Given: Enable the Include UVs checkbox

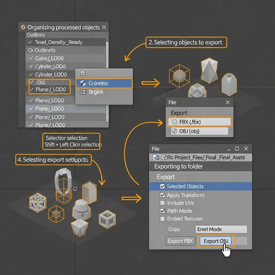Looking at the screenshot, I should pyautogui.click(x=162, y=203).
